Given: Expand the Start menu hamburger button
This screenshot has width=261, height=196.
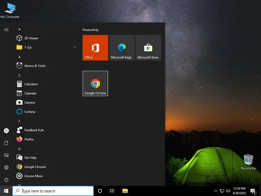Looking at the screenshot, I should tap(6, 30).
